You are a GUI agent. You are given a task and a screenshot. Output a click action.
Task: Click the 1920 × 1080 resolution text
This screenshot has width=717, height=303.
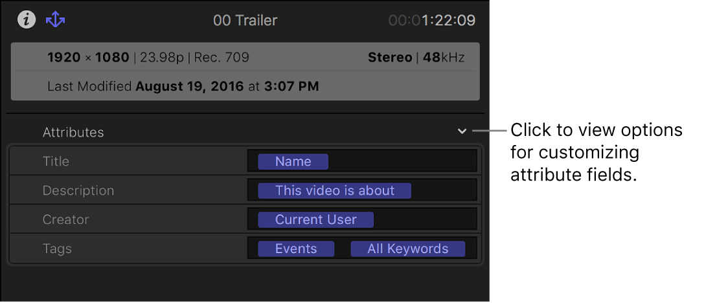click(x=88, y=58)
